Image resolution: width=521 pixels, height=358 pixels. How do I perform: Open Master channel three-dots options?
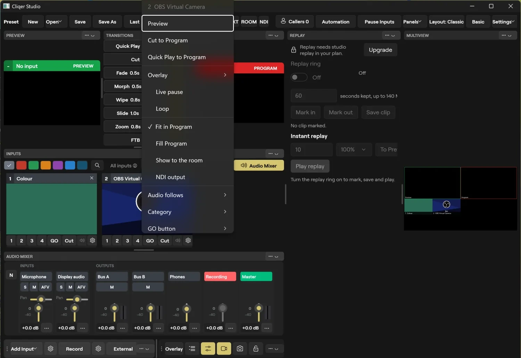tap(267, 328)
